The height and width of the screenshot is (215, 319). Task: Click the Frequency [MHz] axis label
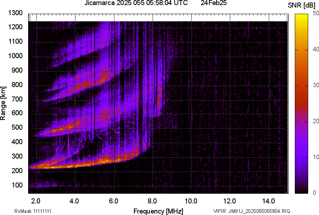tap(158, 211)
